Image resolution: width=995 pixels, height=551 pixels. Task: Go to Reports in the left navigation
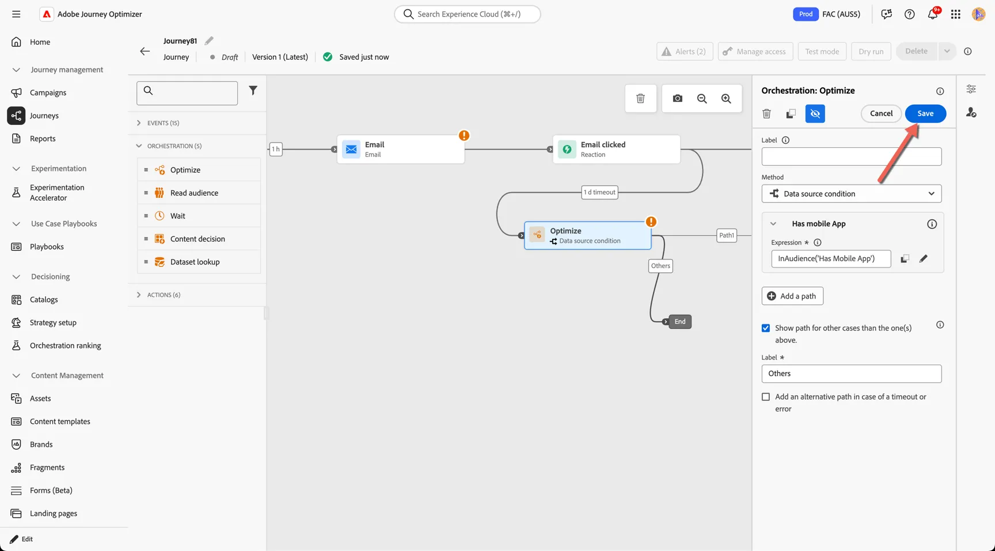pyautogui.click(x=43, y=139)
